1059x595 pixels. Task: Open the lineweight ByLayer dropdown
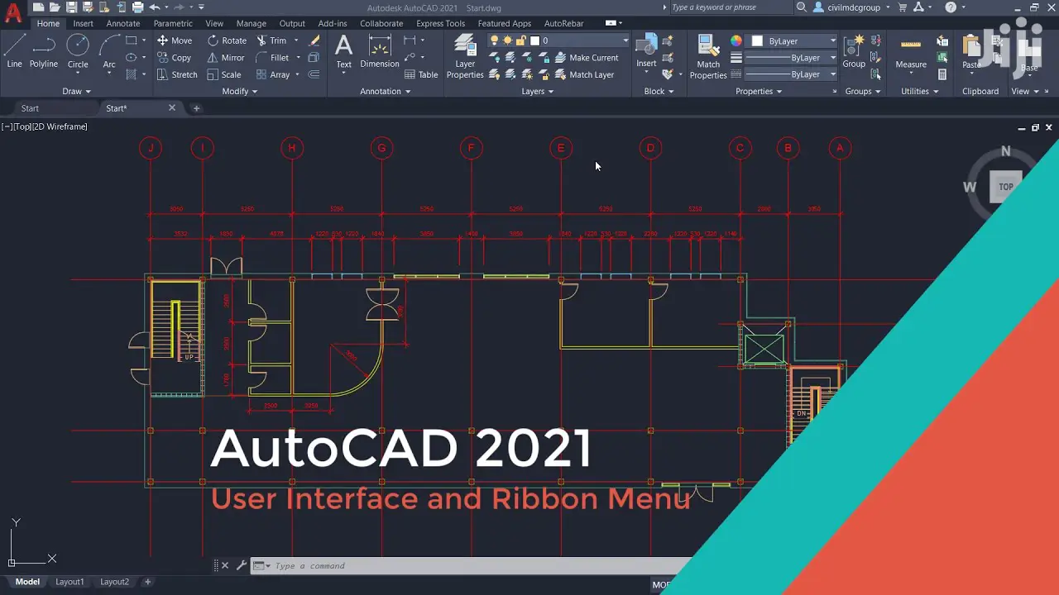(792, 58)
